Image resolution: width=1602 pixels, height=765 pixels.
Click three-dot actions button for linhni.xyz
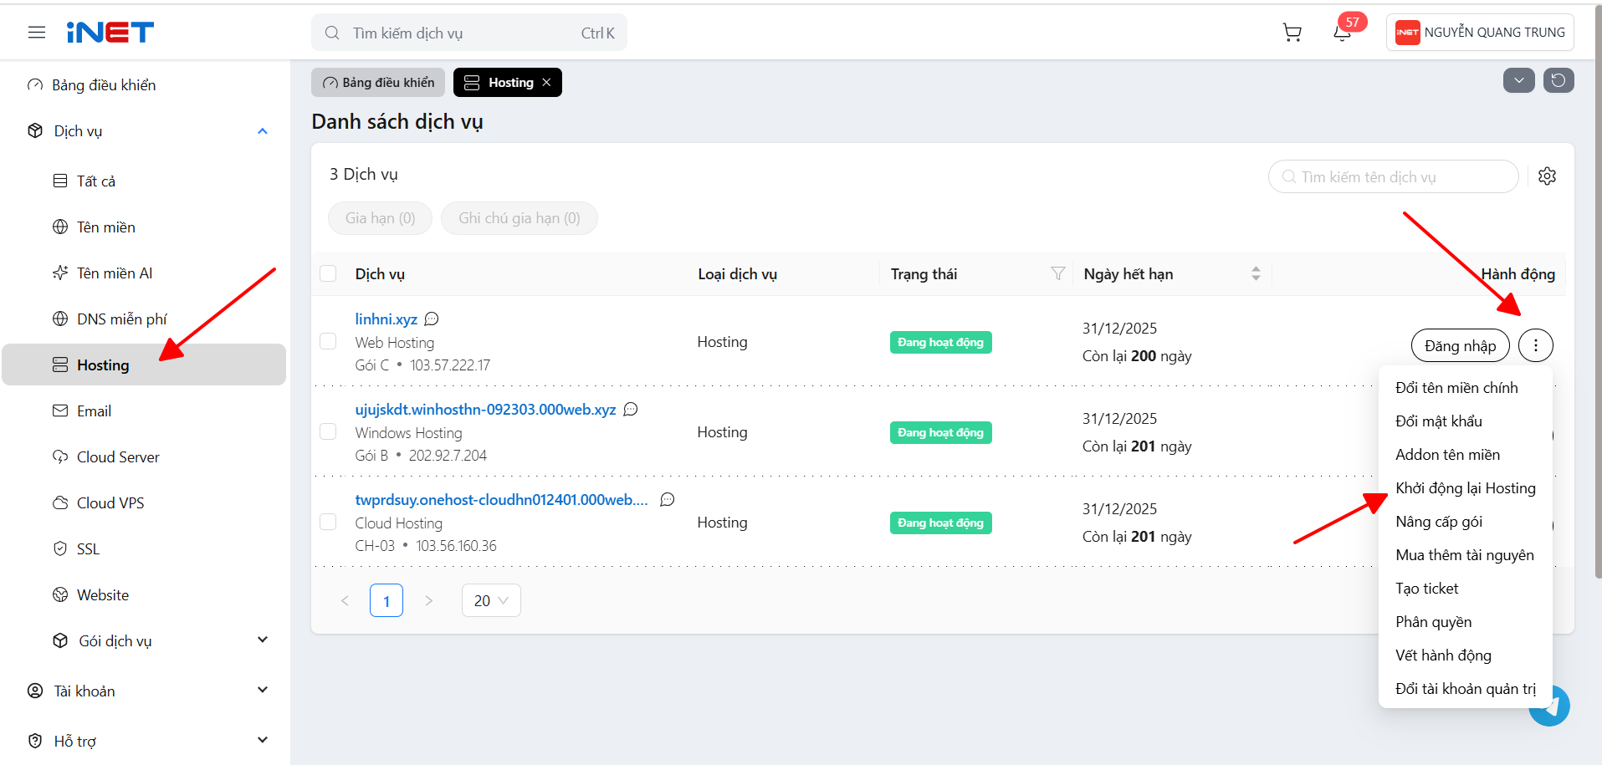tap(1536, 345)
